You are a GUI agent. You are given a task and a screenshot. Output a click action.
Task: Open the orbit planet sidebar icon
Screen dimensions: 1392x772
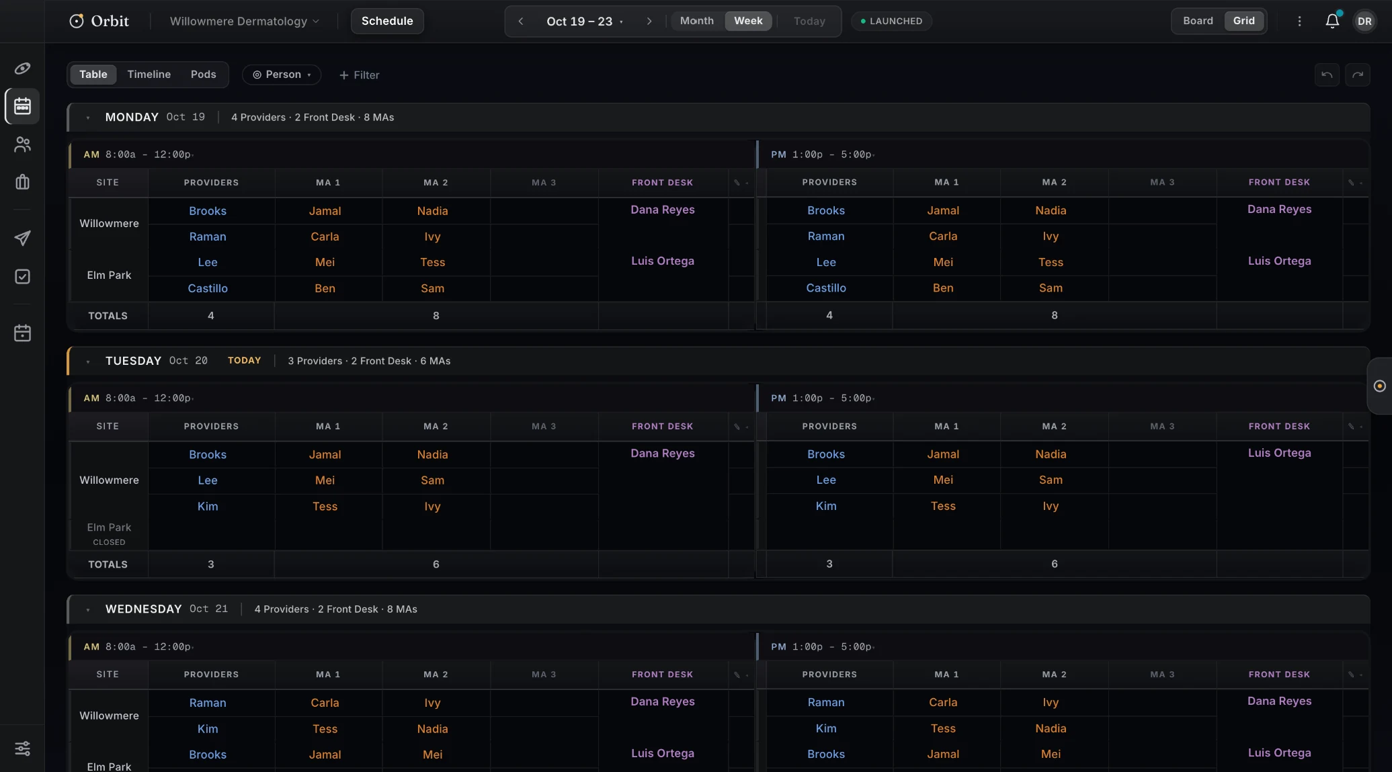(22, 69)
